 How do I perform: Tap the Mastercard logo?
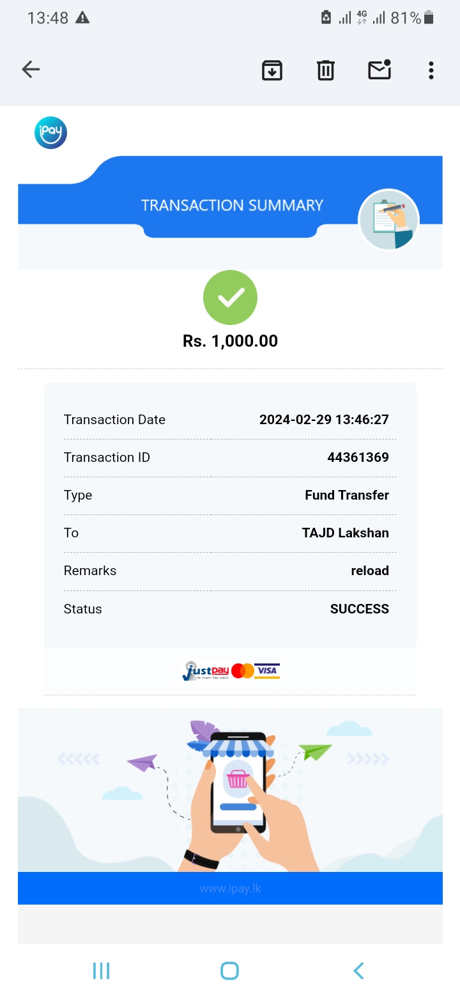(243, 671)
